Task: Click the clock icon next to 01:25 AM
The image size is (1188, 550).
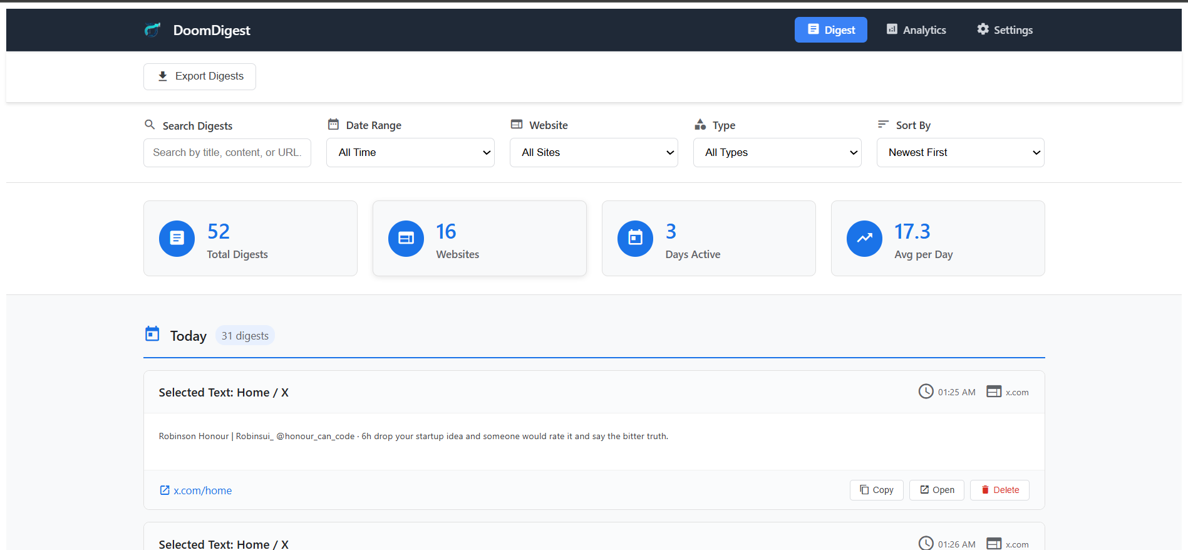Action: click(926, 392)
